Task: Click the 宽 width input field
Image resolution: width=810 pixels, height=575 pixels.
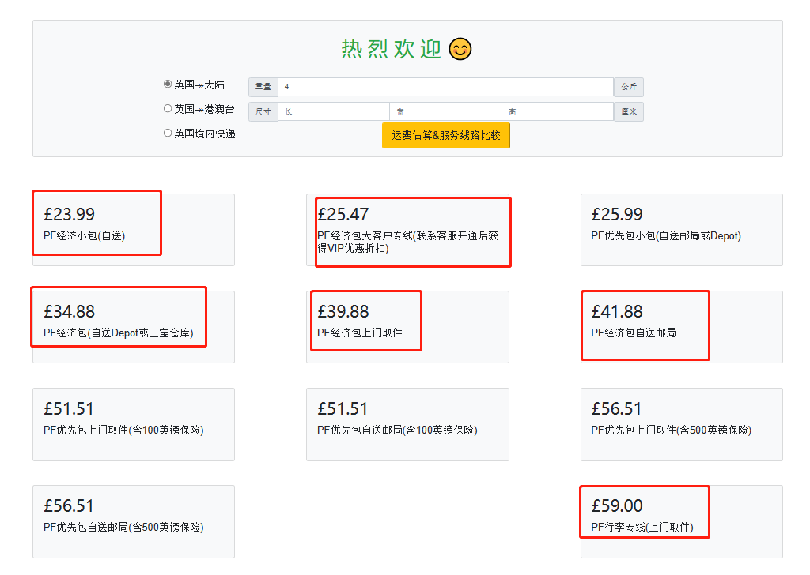Action: pos(445,111)
